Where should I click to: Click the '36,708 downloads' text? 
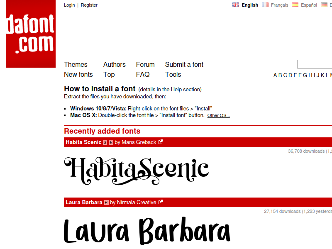(306, 151)
